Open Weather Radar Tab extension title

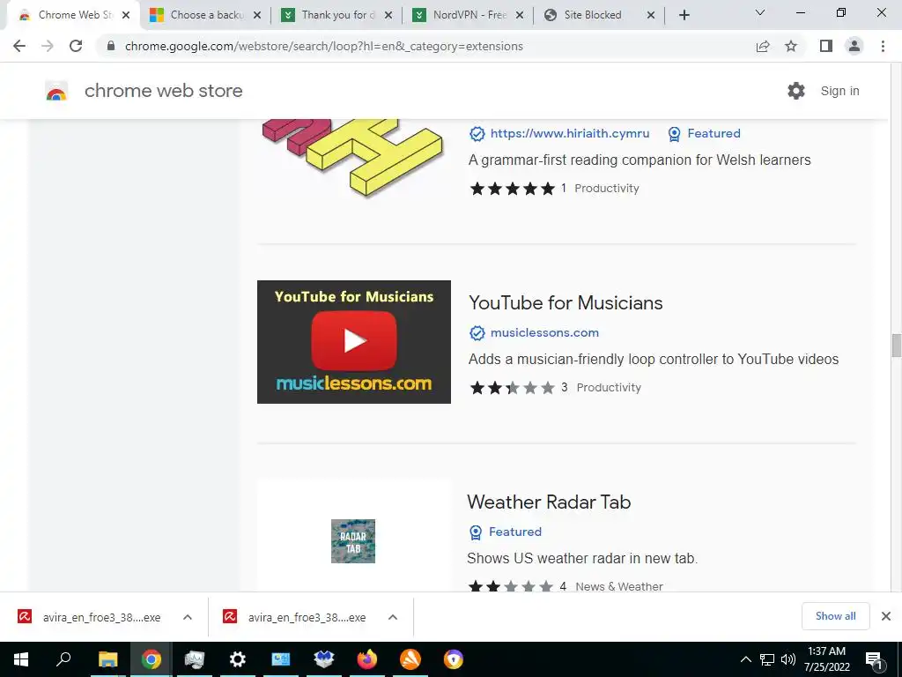[x=549, y=502]
